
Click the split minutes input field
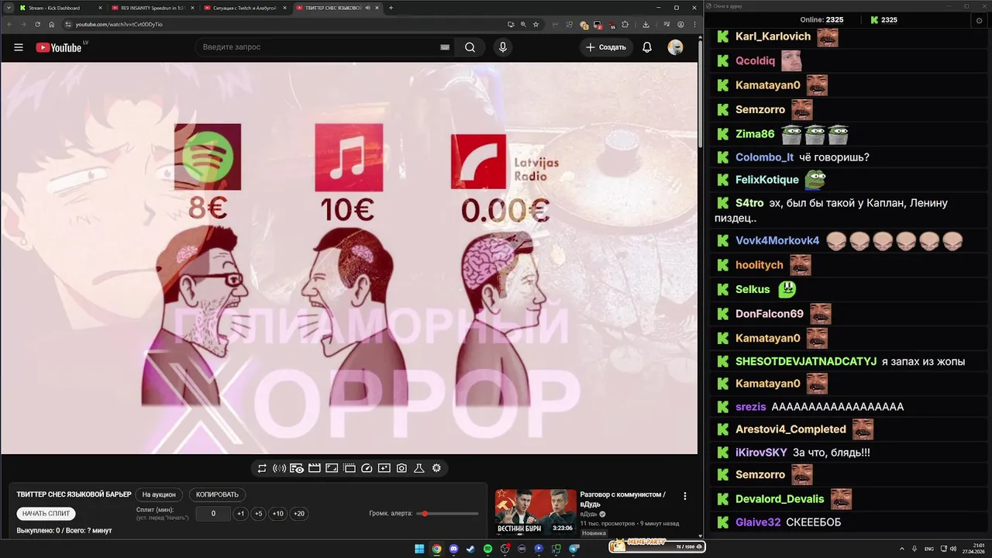tap(213, 514)
